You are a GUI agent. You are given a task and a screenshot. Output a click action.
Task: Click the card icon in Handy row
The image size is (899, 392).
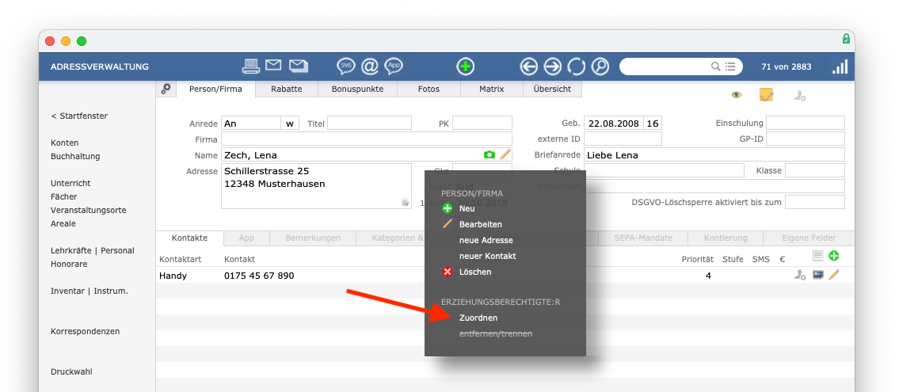818,275
